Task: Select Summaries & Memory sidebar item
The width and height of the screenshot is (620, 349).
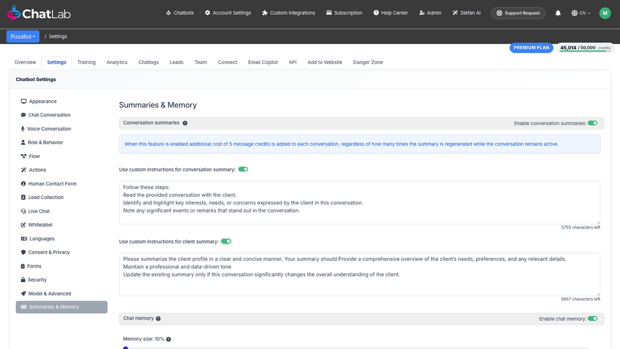Action: click(x=61, y=307)
